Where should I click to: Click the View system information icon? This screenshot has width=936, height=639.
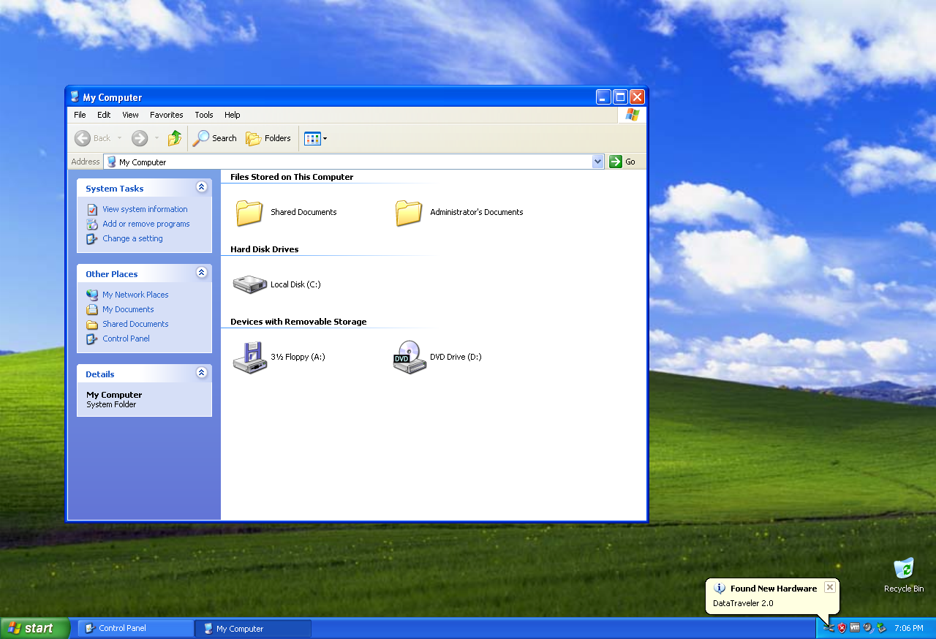[x=92, y=209]
